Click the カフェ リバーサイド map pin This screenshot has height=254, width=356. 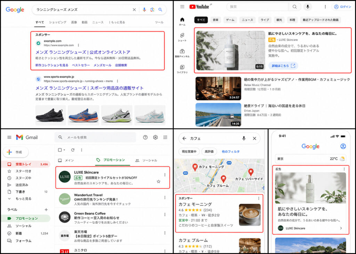251,172
